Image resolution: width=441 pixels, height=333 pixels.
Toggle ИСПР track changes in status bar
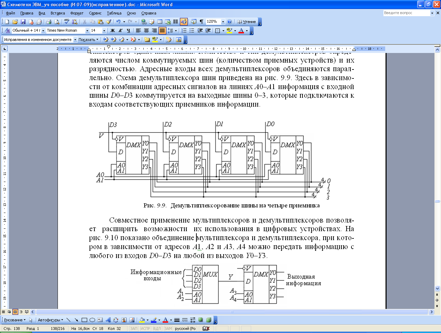[x=145, y=329]
